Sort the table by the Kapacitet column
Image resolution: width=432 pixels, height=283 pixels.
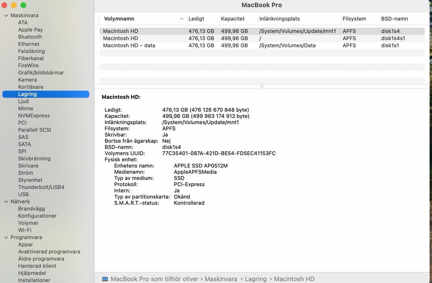pyautogui.click(x=233, y=19)
